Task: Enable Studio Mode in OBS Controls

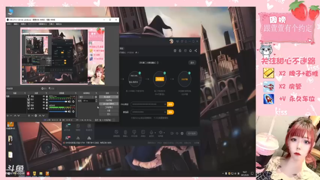Action: coord(109,107)
